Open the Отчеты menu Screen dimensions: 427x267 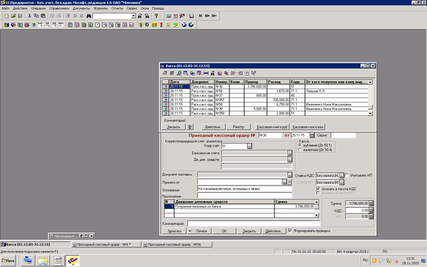pos(117,8)
